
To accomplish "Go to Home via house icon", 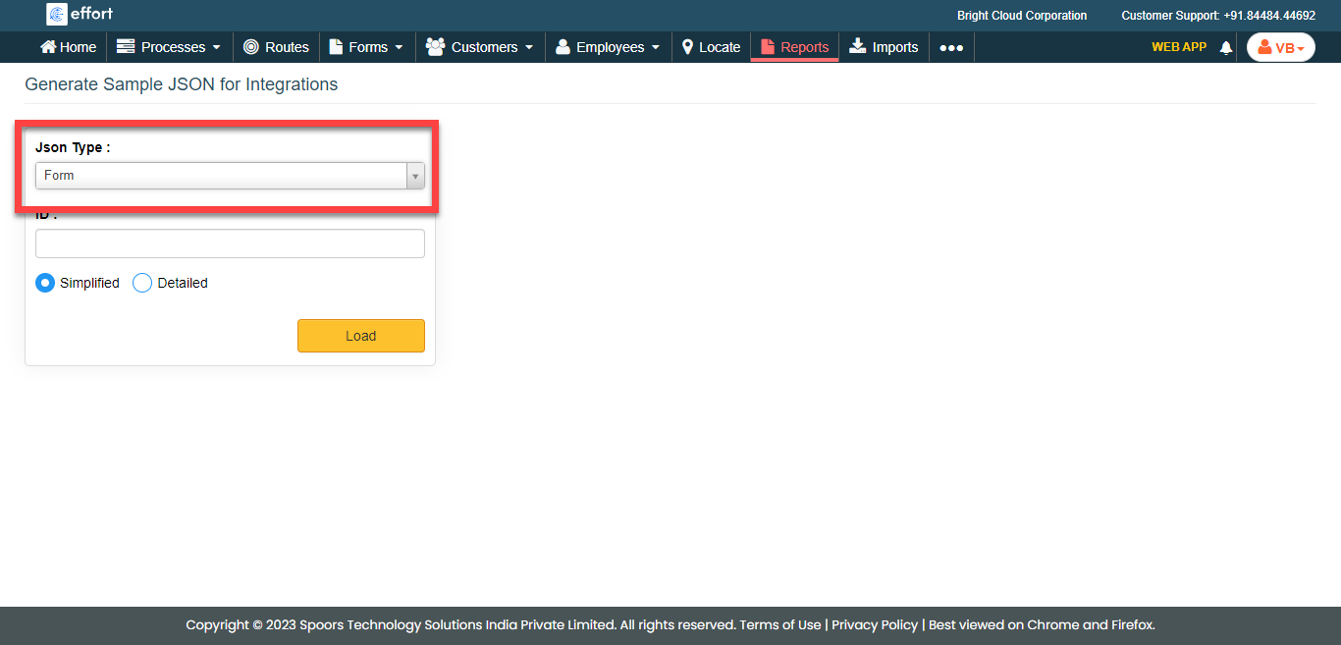I will point(48,47).
